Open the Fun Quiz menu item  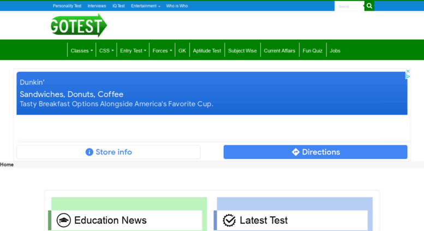coord(313,51)
